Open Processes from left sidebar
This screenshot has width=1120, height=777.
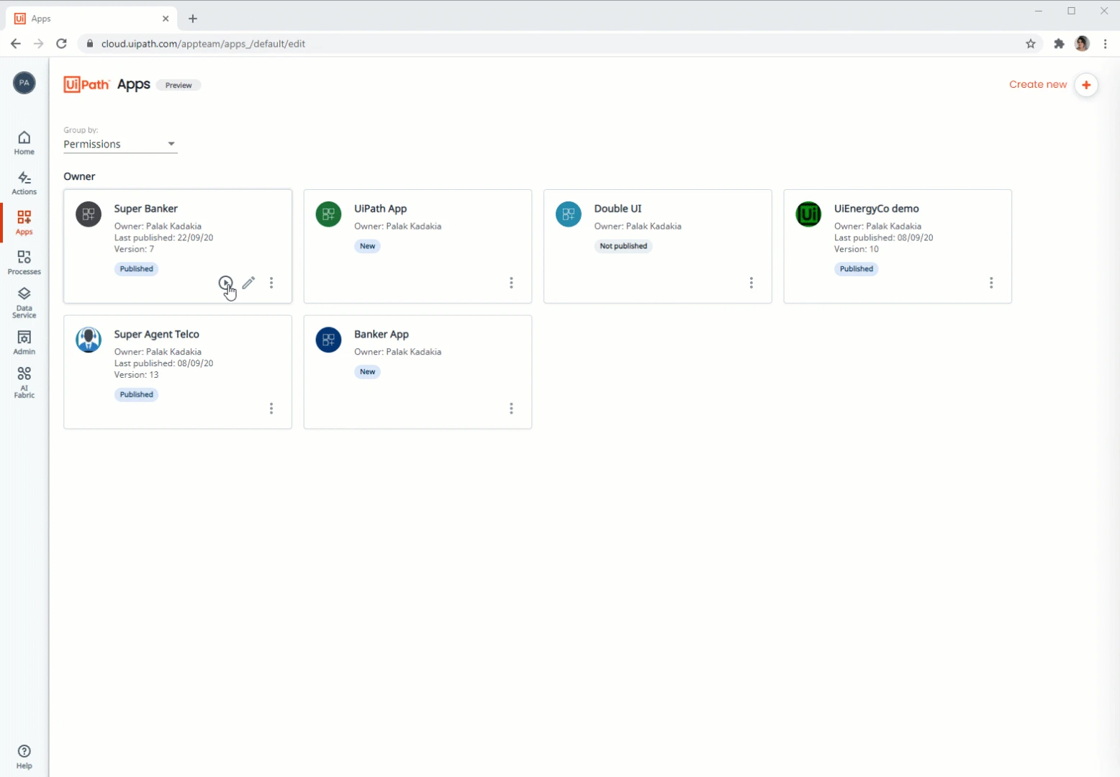click(24, 263)
